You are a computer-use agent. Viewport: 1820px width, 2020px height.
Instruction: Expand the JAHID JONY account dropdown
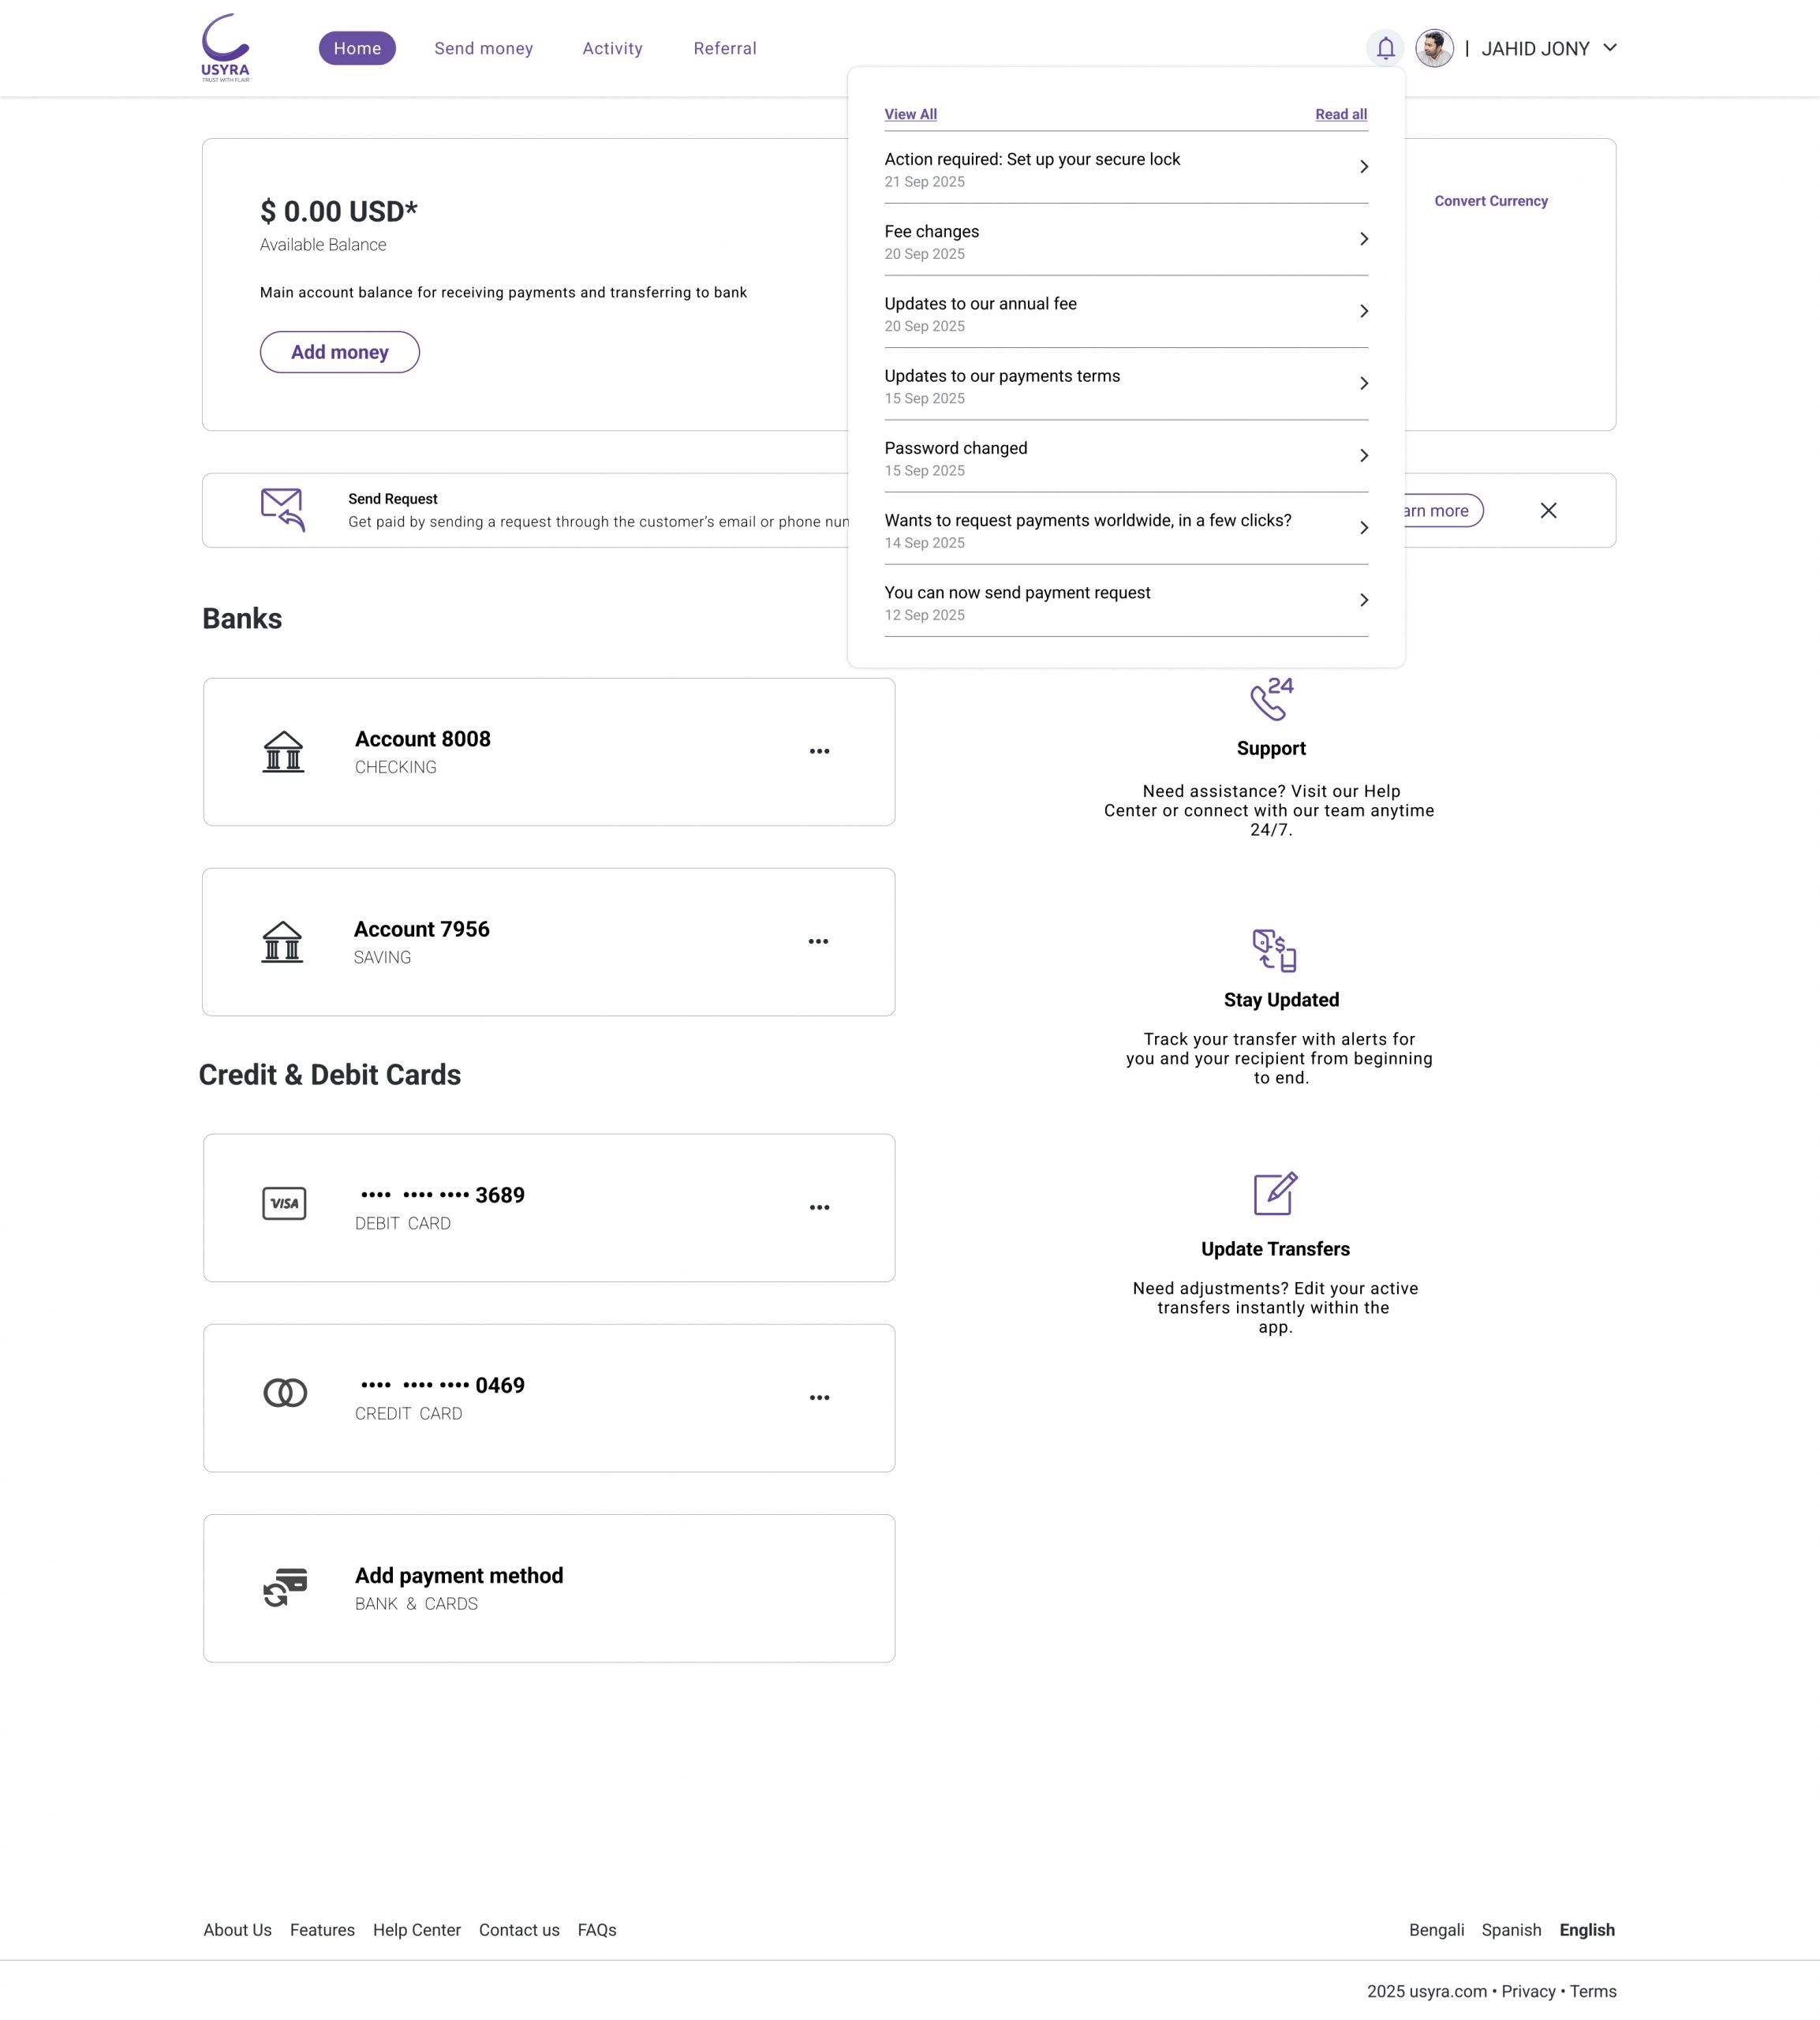pos(1610,48)
